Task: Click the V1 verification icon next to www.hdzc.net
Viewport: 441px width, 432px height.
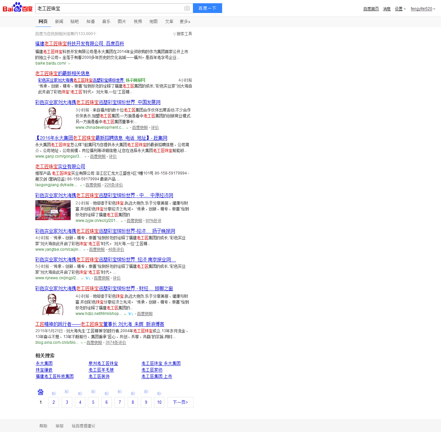Action: pyautogui.click(x=131, y=314)
